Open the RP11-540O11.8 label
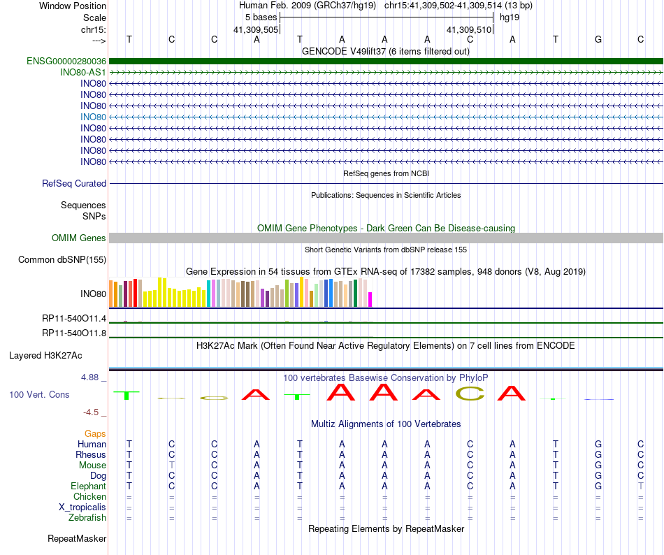 [x=74, y=333]
